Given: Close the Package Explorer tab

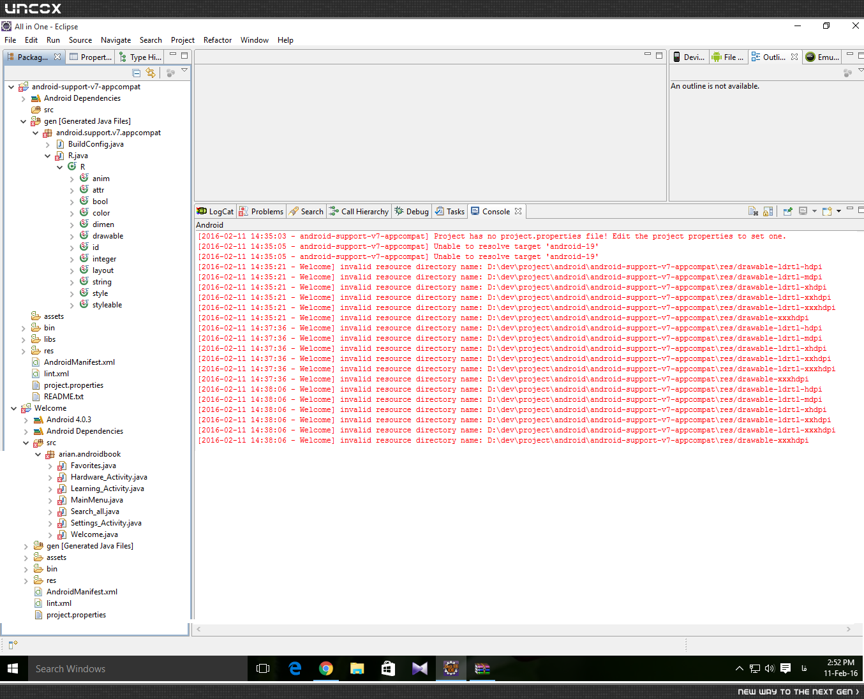Looking at the screenshot, I should (x=57, y=57).
